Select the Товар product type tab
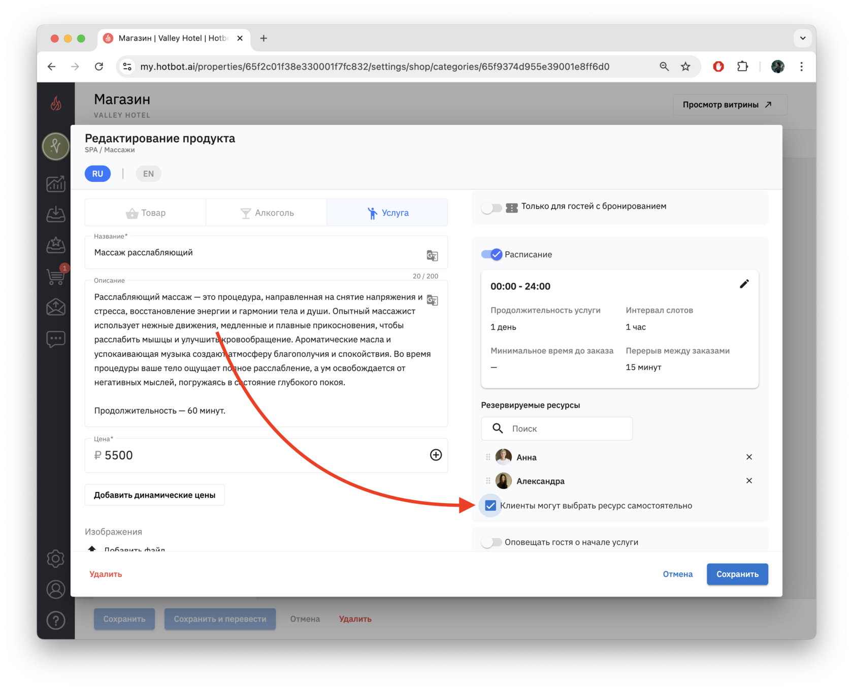The image size is (853, 688). pyautogui.click(x=146, y=213)
